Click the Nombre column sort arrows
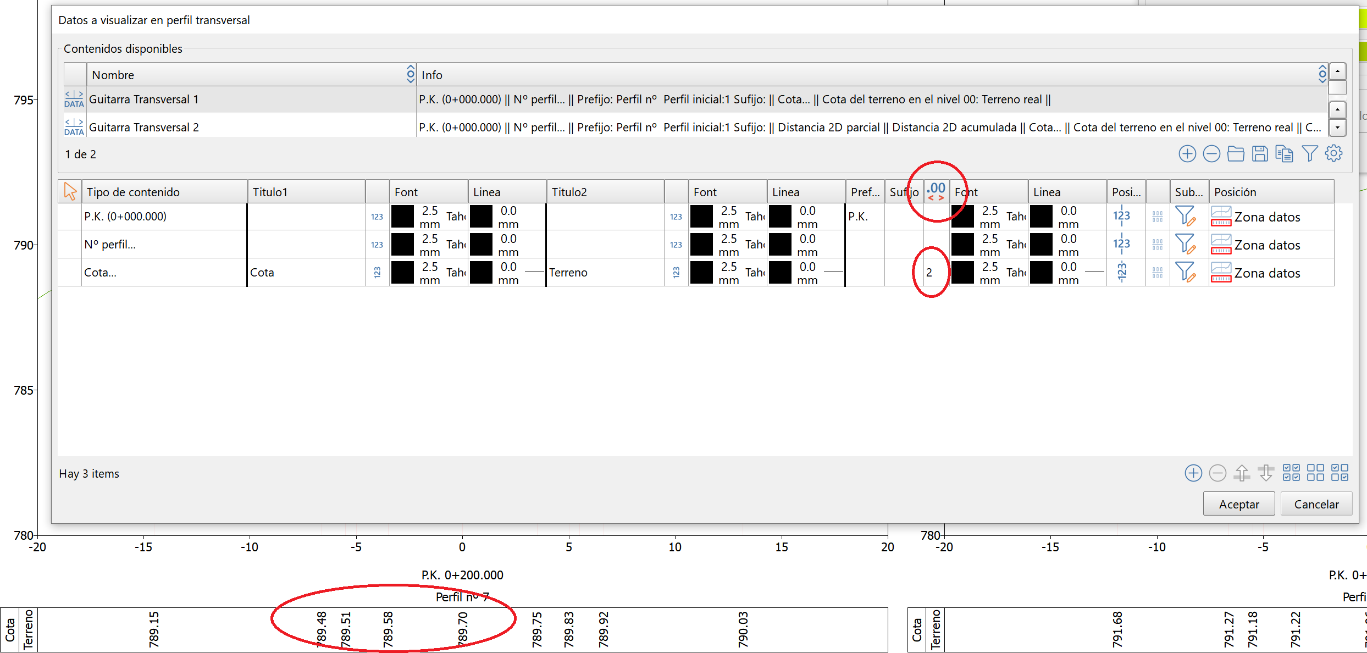 click(x=410, y=74)
